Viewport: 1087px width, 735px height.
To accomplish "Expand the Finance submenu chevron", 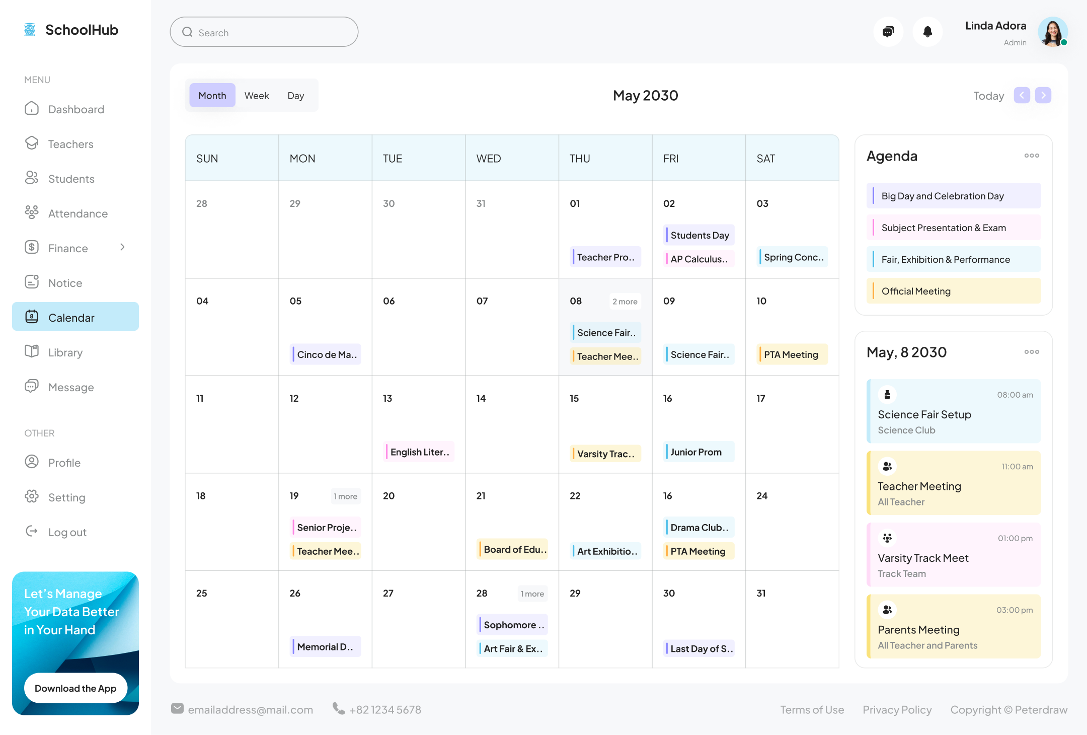I will (123, 247).
